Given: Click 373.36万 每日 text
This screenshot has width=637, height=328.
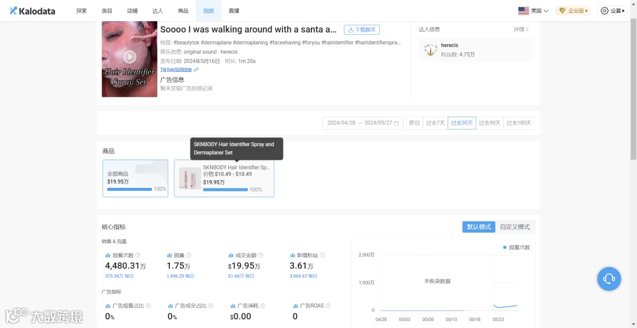Looking at the screenshot, I should (x=119, y=276).
